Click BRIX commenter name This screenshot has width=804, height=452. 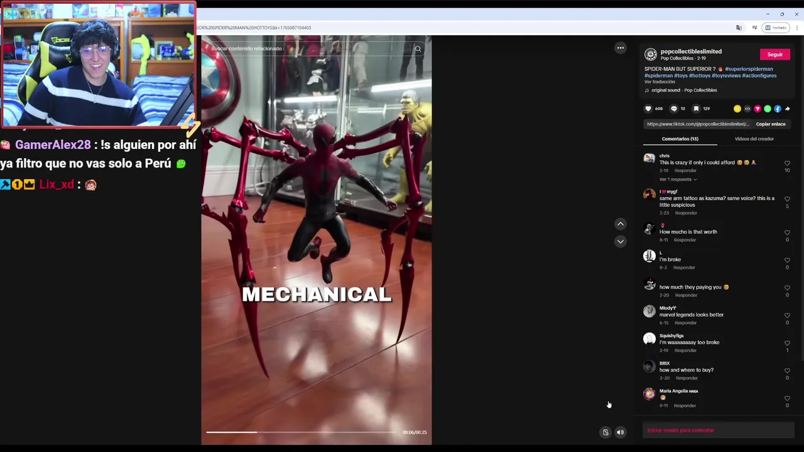[665, 363]
